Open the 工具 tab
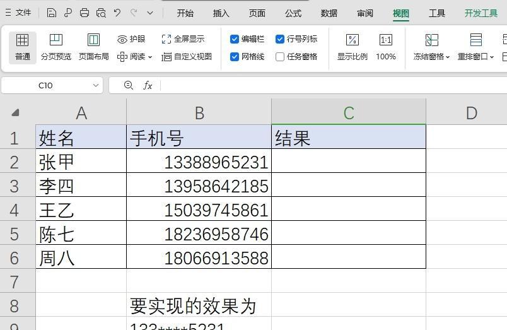 [x=437, y=13]
